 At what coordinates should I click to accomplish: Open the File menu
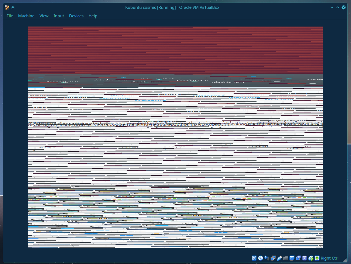click(10, 16)
